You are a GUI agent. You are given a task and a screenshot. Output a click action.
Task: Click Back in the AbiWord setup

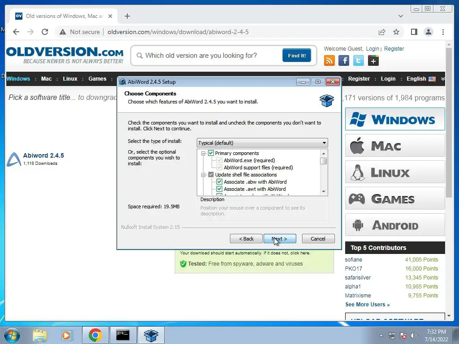coord(246,239)
